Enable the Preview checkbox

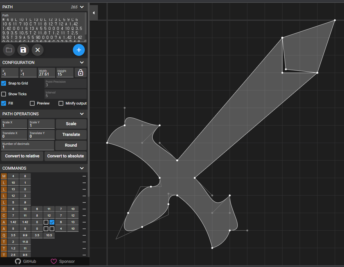click(x=32, y=103)
